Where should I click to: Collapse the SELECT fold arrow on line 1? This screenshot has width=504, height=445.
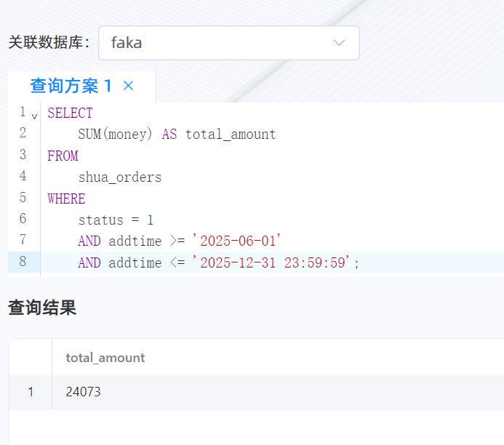pos(34,116)
